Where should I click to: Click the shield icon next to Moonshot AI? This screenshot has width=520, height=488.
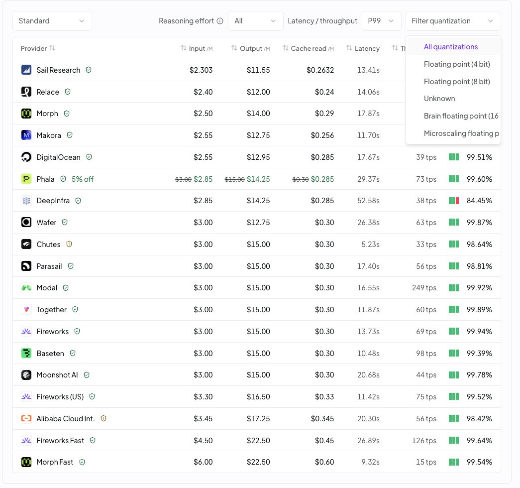tap(87, 375)
